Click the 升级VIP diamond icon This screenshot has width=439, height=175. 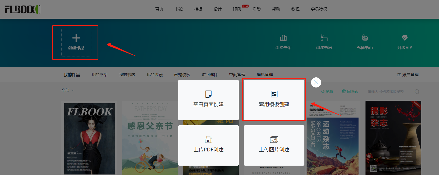[405, 38]
